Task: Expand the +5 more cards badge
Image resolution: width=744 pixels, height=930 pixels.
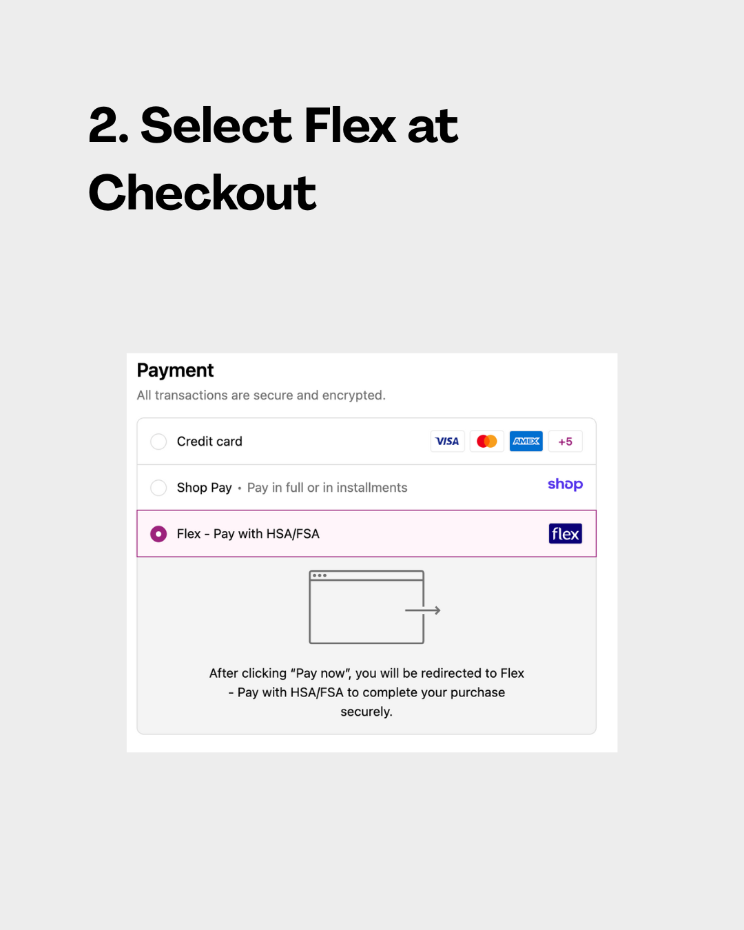Action: 566,442
